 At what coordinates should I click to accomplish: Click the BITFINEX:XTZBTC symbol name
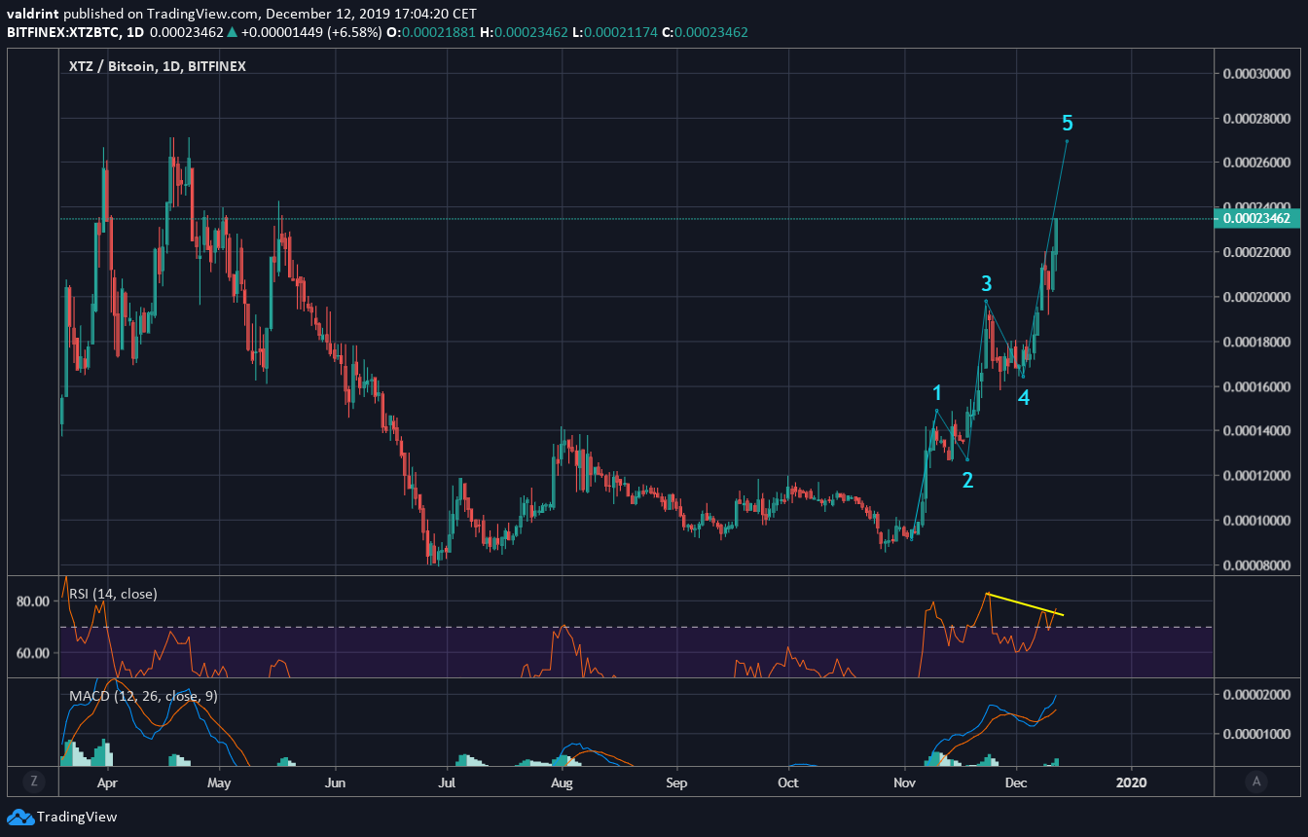point(64,31)
